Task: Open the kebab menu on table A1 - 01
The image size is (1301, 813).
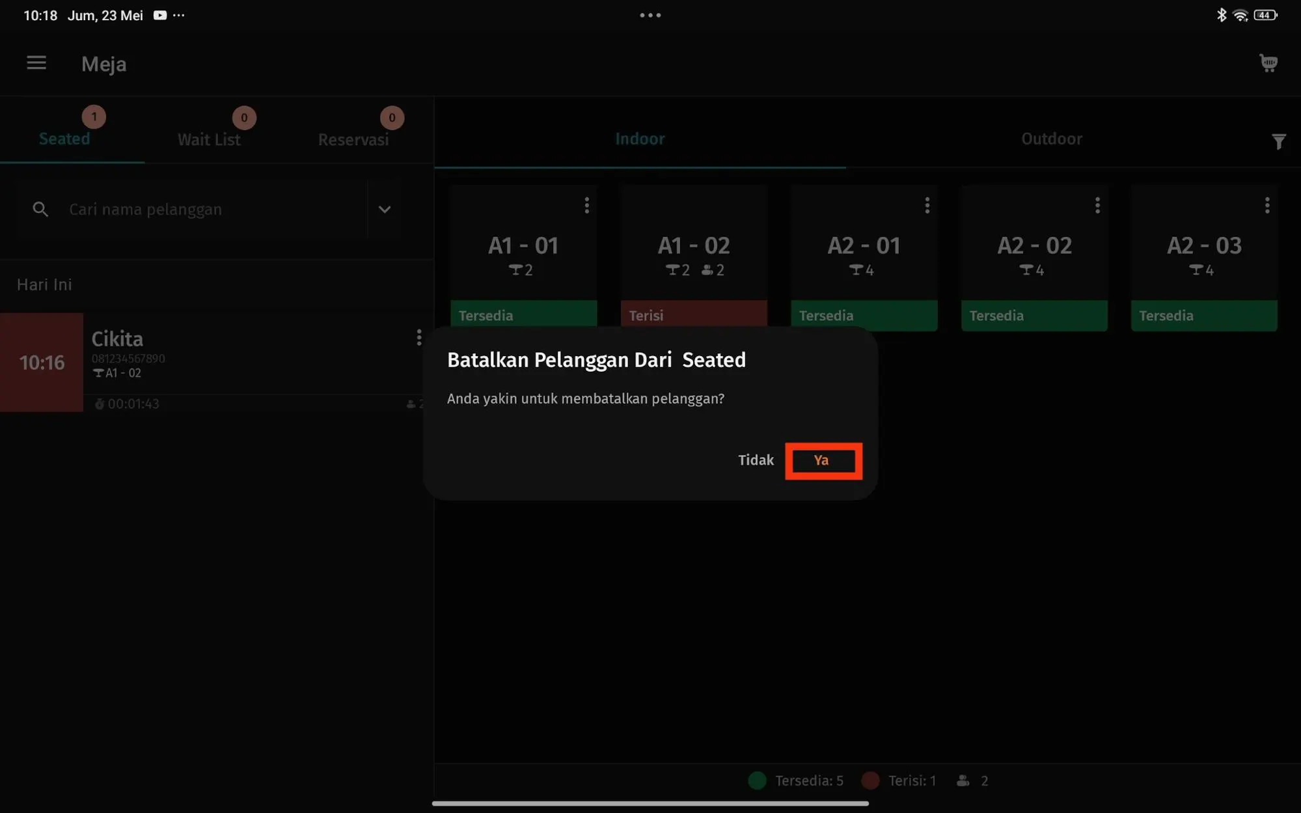Action: tap(586, 205)
